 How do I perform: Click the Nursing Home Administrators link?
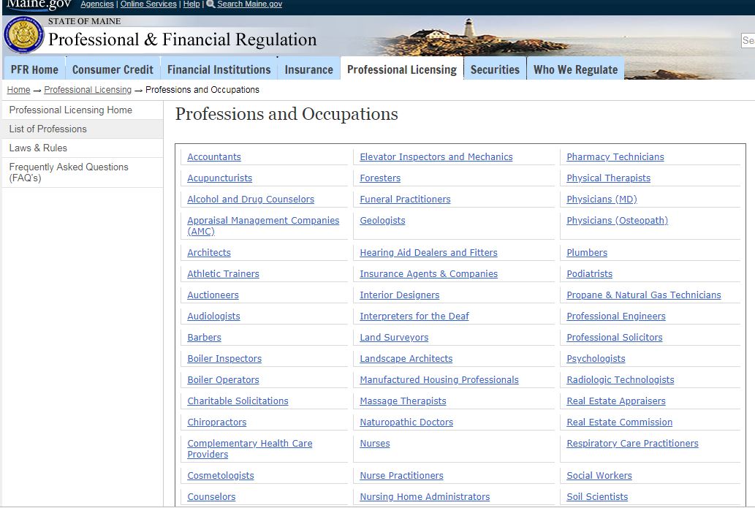tap(425, 497)
